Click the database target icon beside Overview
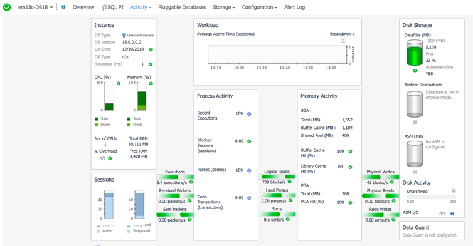The width and height of the screenshot is (473, 246). tap(63, 8)
